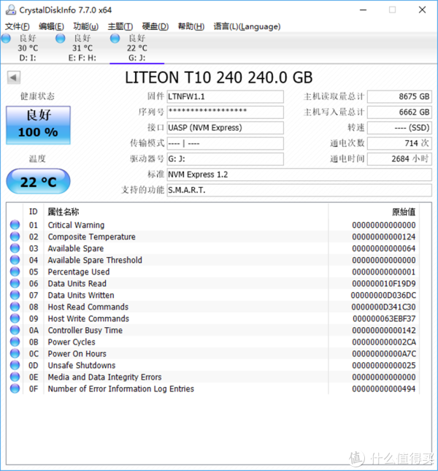Click raw value 000000010F19D9

384,283
